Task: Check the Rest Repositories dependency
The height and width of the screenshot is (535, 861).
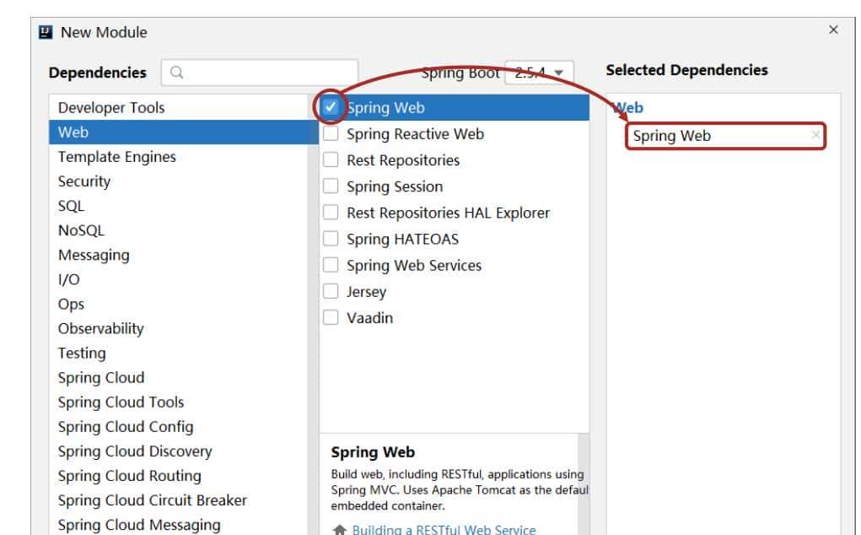Action: pos(330,159)
